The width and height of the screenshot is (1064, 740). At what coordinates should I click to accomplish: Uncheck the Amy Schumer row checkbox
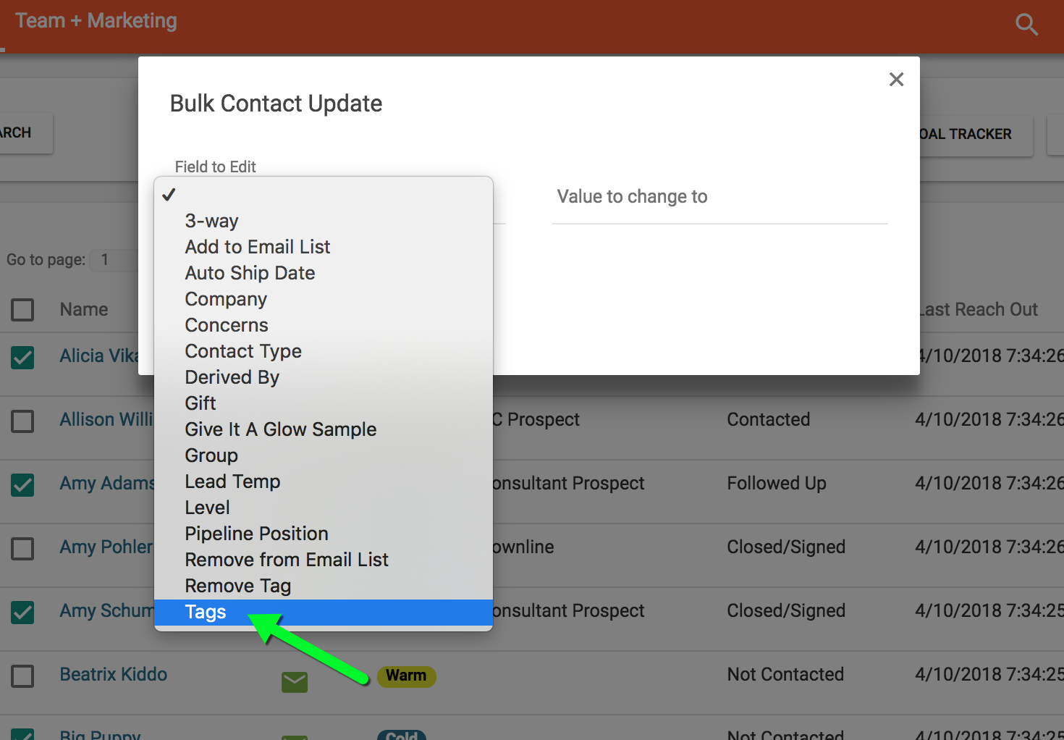pyautogui.click(x=22, y=613)
